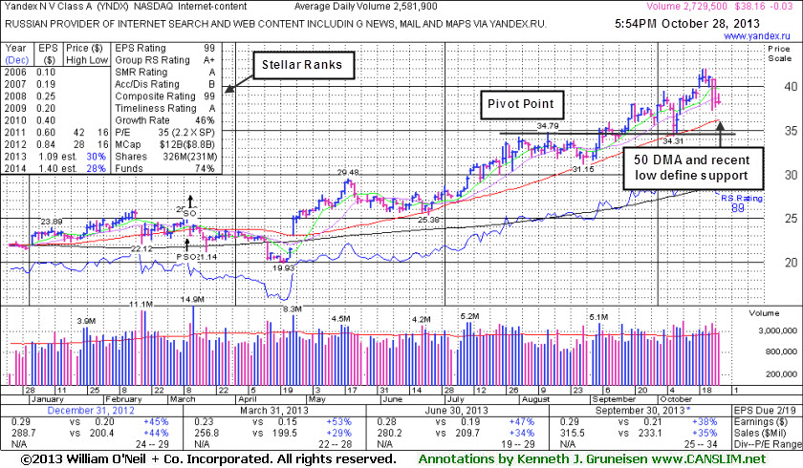Image resolution: width=803 pixels, height=468 pixels.
Task: Click the blue (Dec) fiscal year label
Action: click(17, 60)
